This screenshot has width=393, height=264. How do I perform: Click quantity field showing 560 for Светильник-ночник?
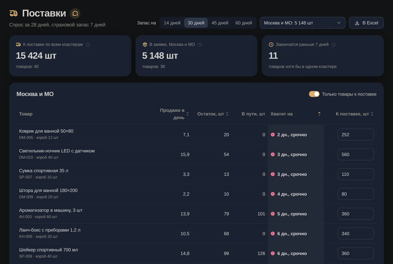(356, 154)
